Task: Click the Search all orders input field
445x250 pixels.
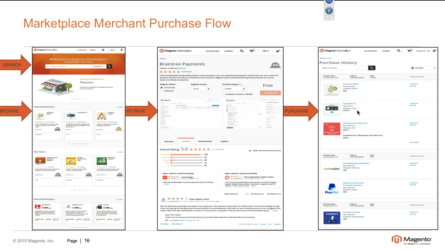Action: pyautogui.click(x=344, y=68)
